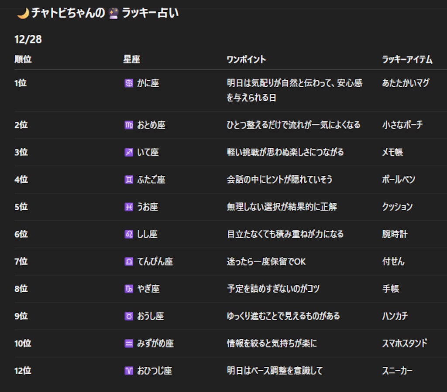Select the Pisces icon beside うお座
This screenshot has width=447, height=392.
128,207
